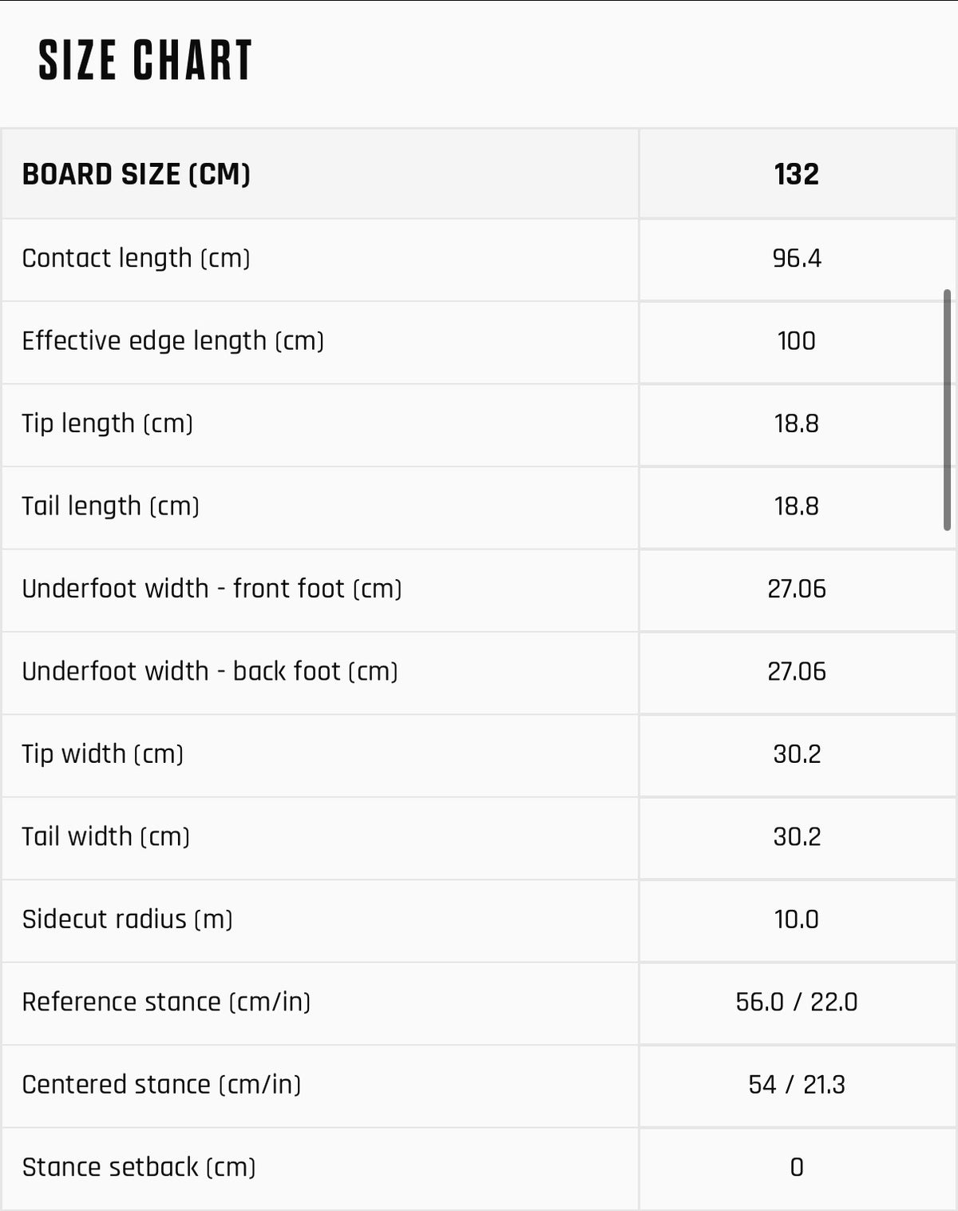Click the Stance setback (cm) row label

[x=139, y=1167]
